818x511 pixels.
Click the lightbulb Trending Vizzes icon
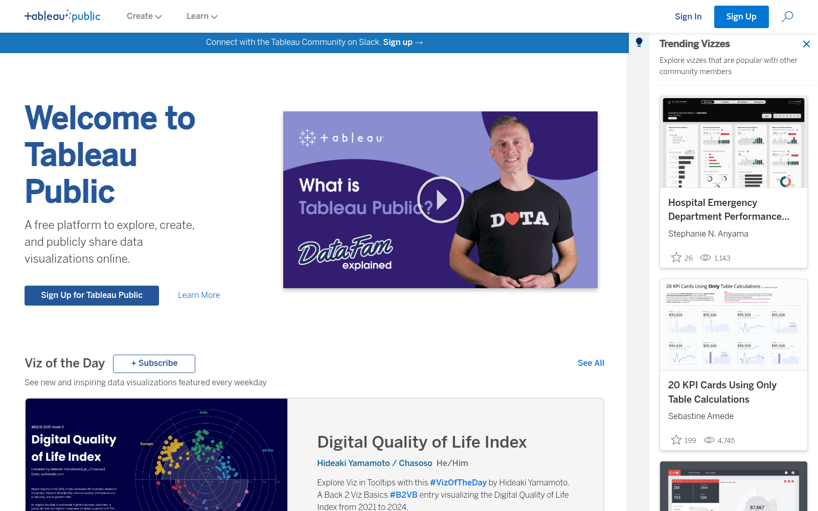(x=639, y=42)
